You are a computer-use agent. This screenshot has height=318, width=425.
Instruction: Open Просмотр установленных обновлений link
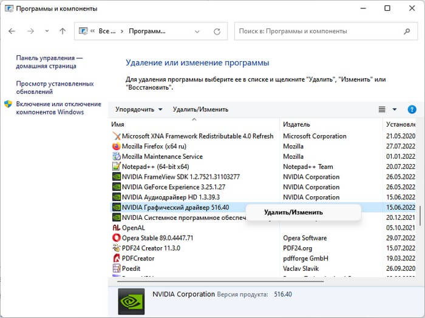click(x=55, y=87)
